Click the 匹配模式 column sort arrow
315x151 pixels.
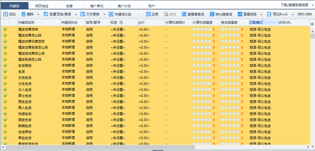pos(262,20)
